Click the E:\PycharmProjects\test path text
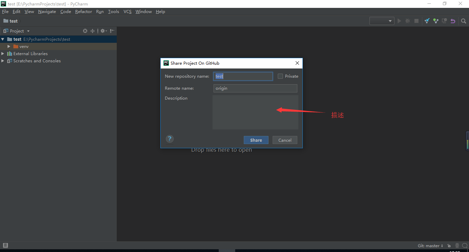 [x=47, y=39]
